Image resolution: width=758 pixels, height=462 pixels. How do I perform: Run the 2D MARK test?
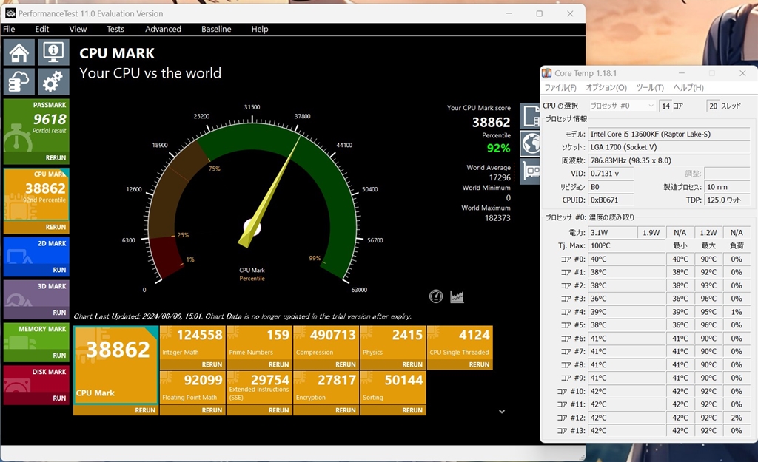(x=59, y=270)
